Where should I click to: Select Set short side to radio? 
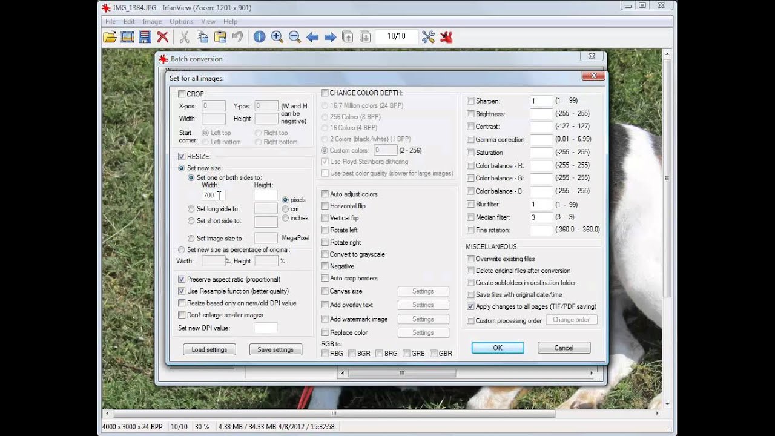pos(191,221)
